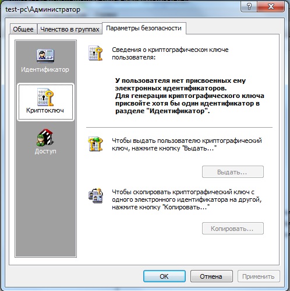Click the Идентификатор label in sidebar
The image size is (290, 291).
[45, 69]
